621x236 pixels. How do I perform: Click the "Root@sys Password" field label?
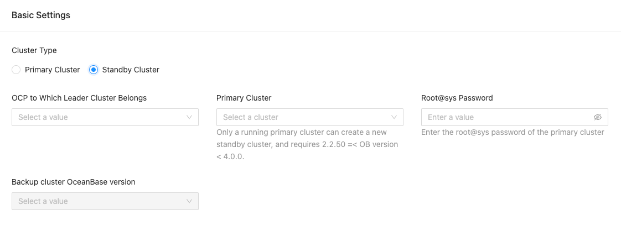pyautogui.click(x=457, y=98)
